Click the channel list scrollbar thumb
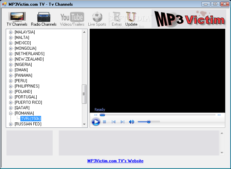 [84, 94]
